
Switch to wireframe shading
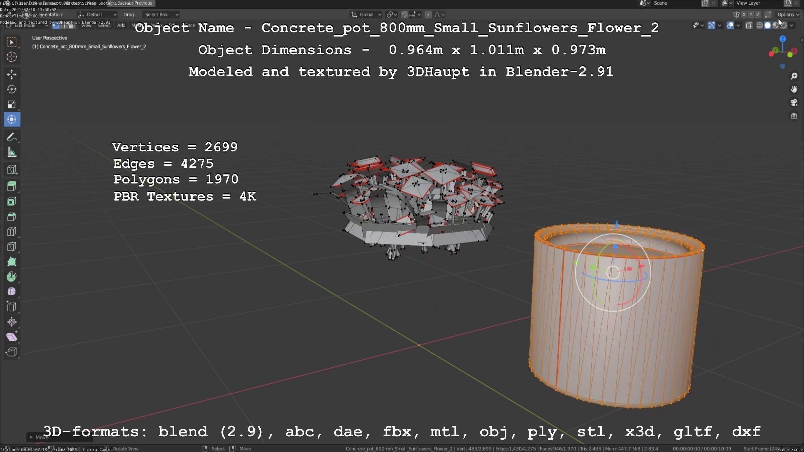(x=759, y=25)
